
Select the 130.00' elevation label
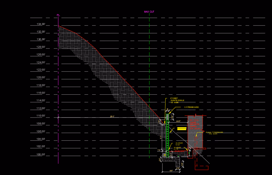(x=41, y=39)
